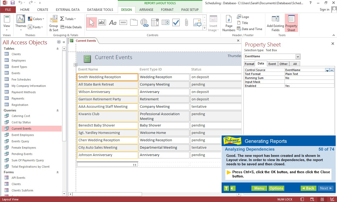The image size is (337, 202).
Task: Collapse the Queries group in navigation pane
Action: click(57, 110)
